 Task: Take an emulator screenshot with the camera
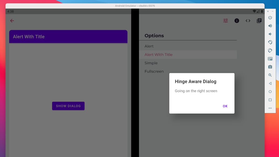click(x=270, y=67)
